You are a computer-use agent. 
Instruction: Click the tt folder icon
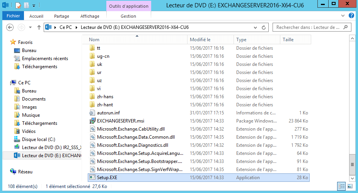pyautogui.click(x=92, y=48)
